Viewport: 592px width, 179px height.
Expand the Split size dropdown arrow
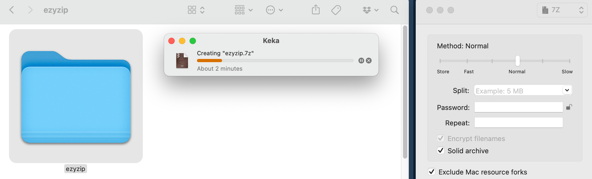pos(567,90)
